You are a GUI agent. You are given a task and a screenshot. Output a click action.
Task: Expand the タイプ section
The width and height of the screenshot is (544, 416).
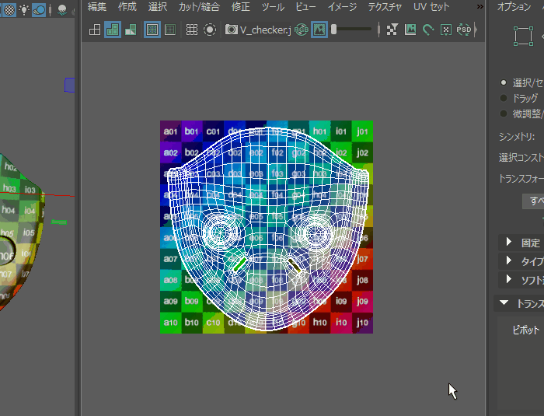pos(509,260)
